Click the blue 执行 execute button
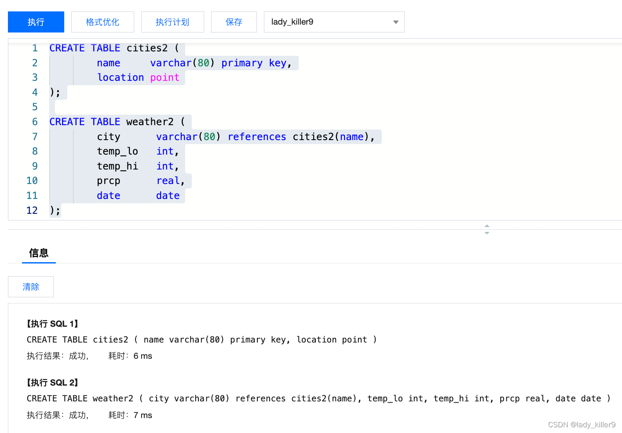Image resolution: width=622 pixels, height=433 pixels. click(x=36, y=22)
